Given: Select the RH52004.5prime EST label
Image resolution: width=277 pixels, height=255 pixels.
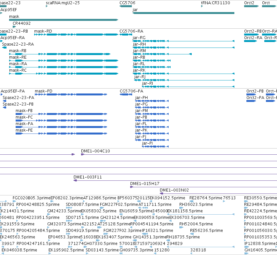Looking at the screenshot, I should click(x=196, y=224).
